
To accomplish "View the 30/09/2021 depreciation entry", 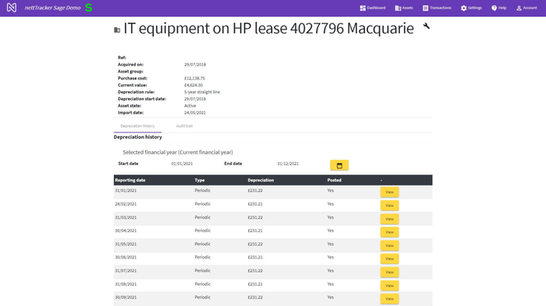I will 389,299.
